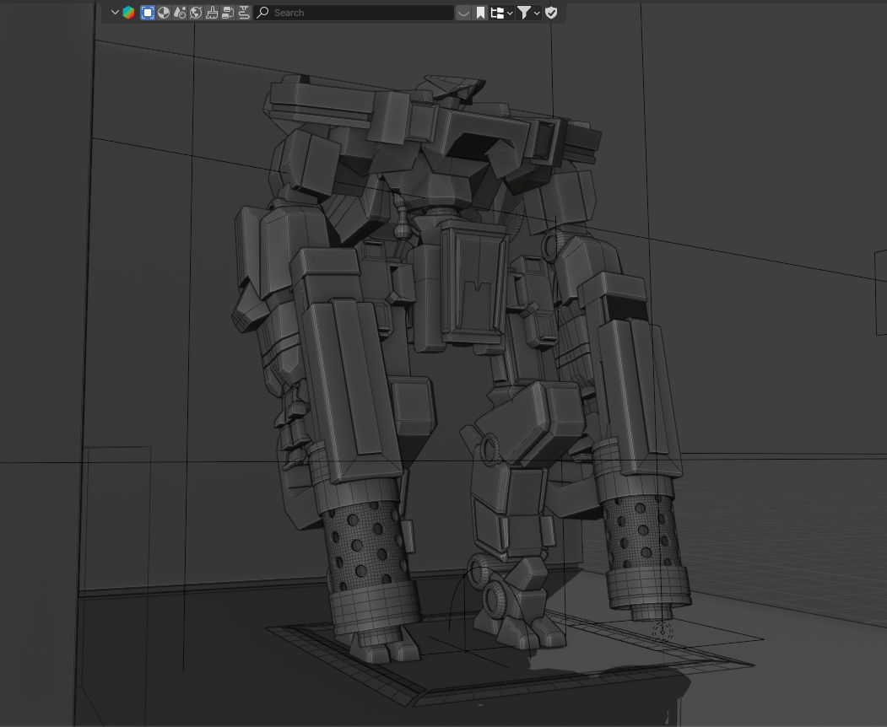Select the HDR world globe icon
This screenshot has height=727, width=887.
(196, 13)
